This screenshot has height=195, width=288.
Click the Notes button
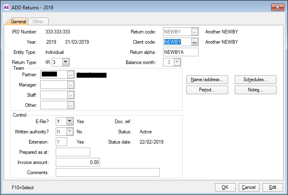[x=255, y=90]
